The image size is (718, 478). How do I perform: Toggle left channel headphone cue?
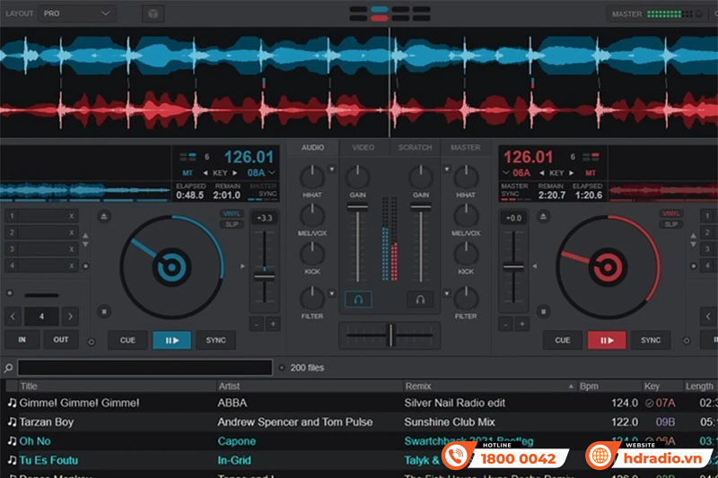[358, 300]
